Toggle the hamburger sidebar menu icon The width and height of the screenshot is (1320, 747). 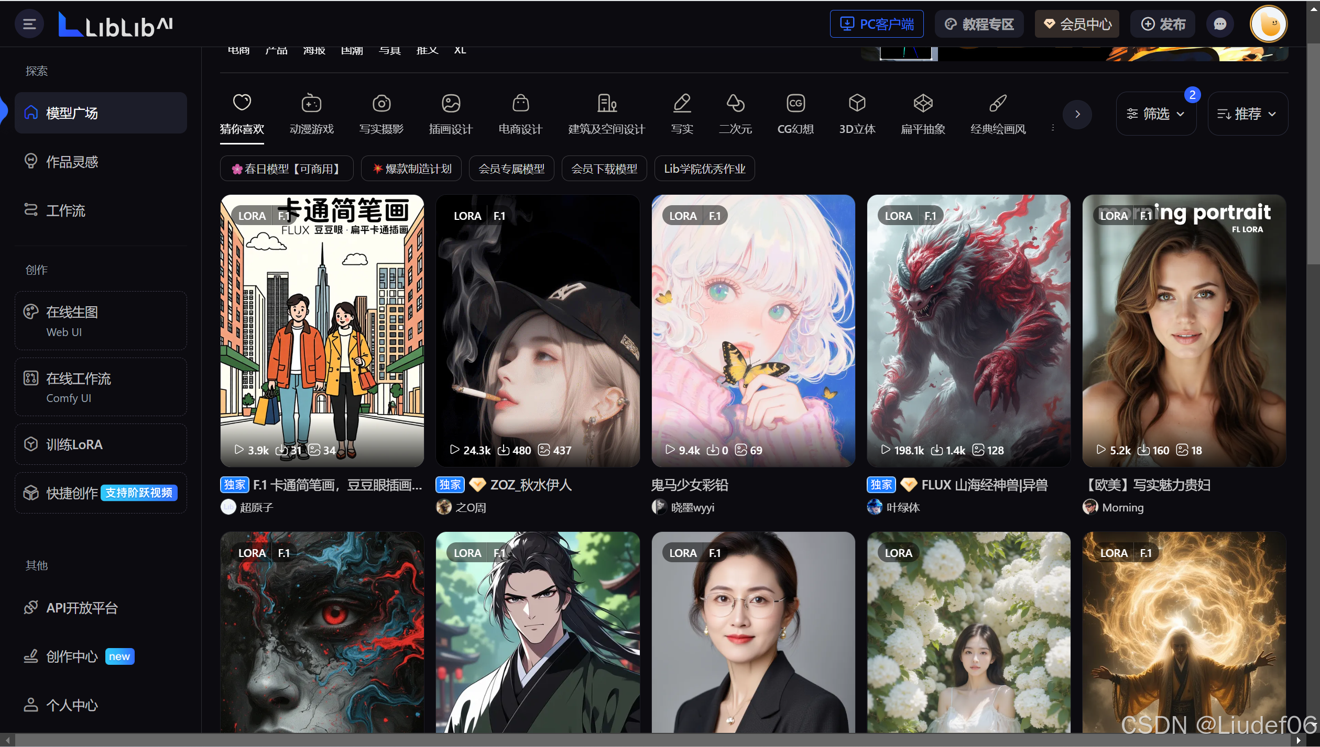point(29,24)
